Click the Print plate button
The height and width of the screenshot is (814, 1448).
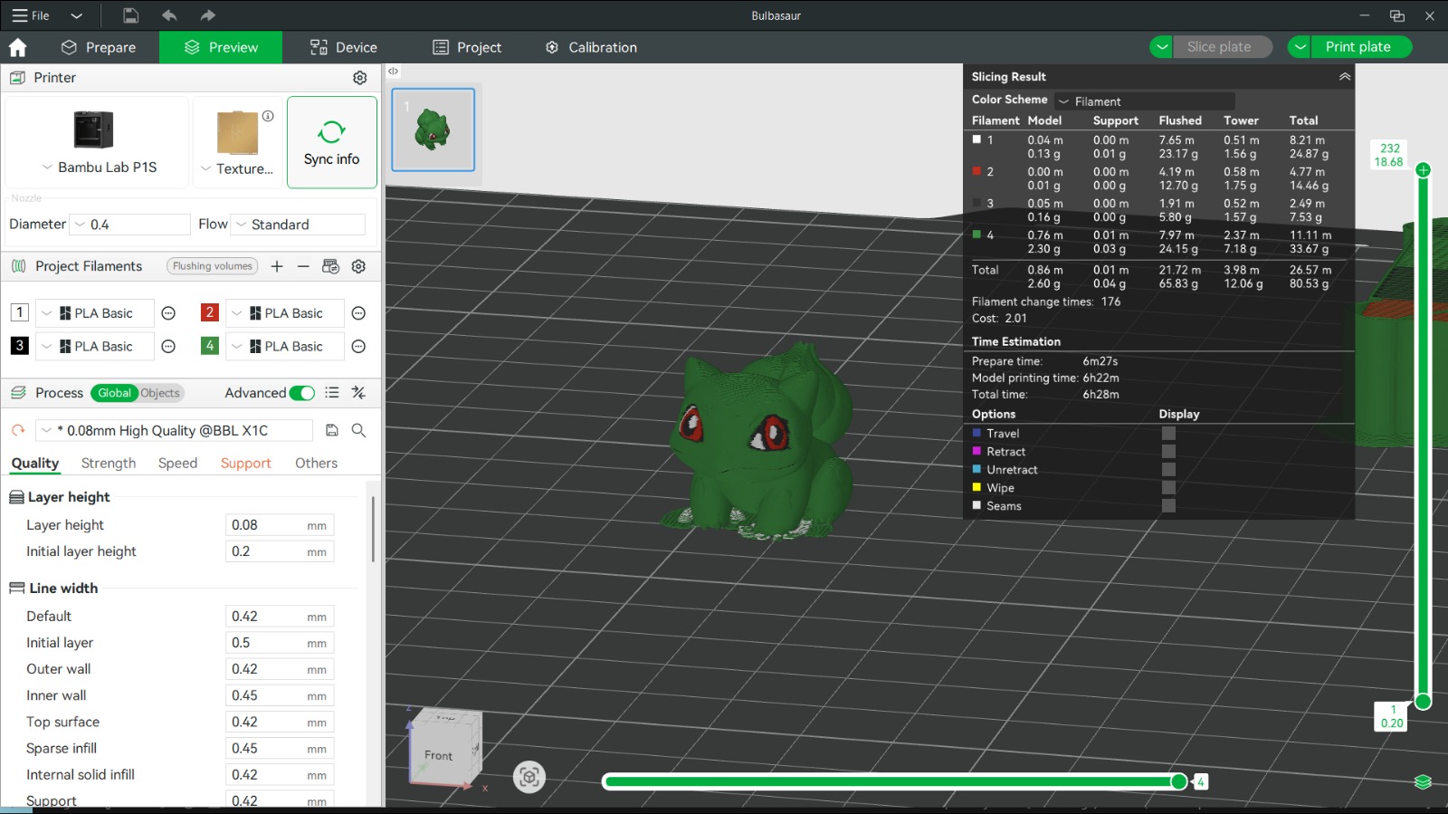click(1357, 47)
